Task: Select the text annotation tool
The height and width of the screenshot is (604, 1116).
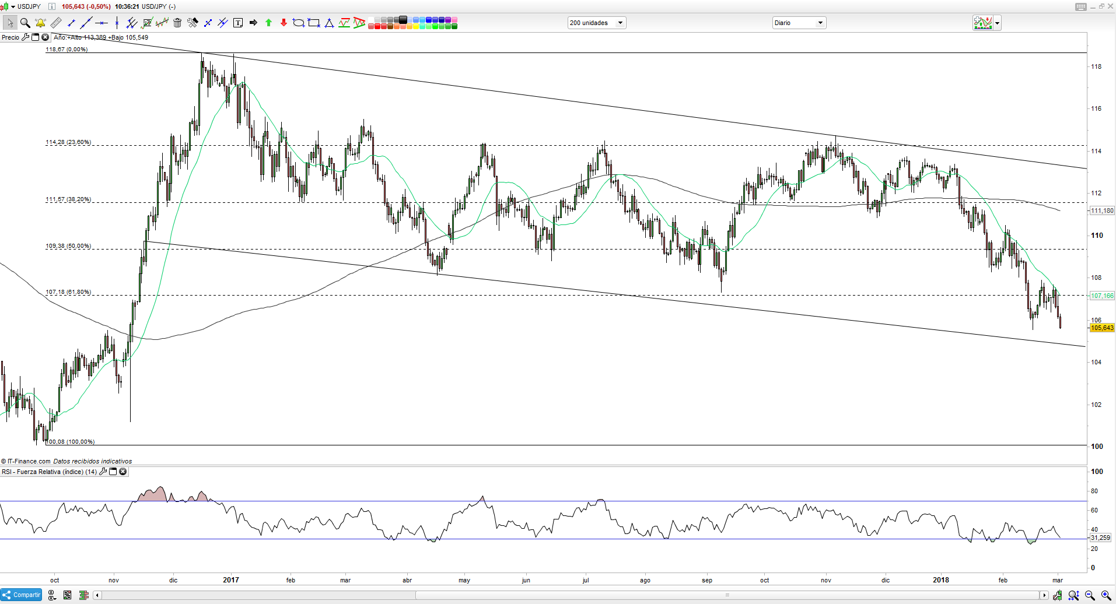Action: click(x=238, y=23)
